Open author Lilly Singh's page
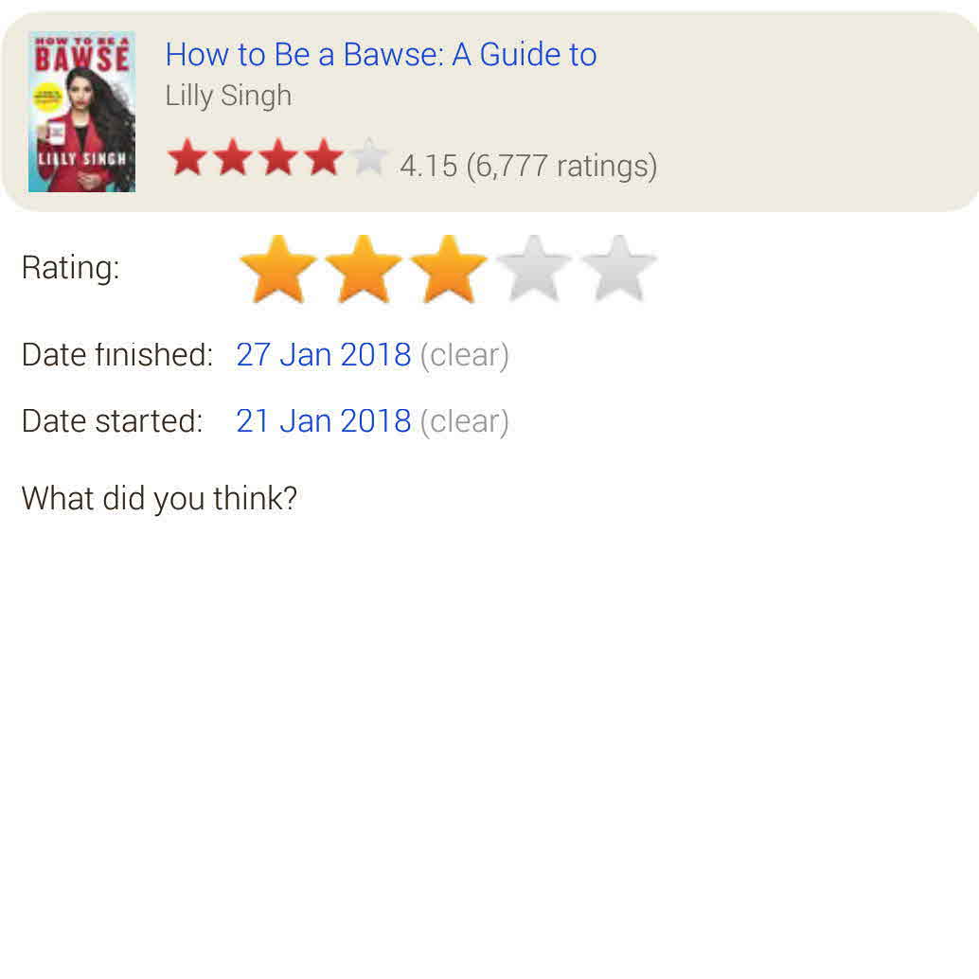979x979 pixels. click(228, 96)
